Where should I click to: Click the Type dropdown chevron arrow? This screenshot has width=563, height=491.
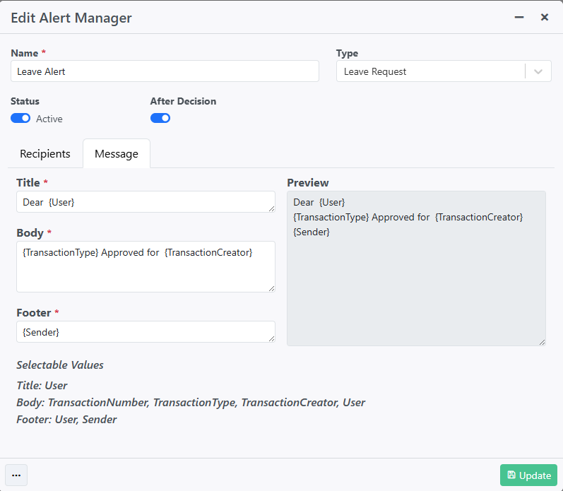coord(538,71)
